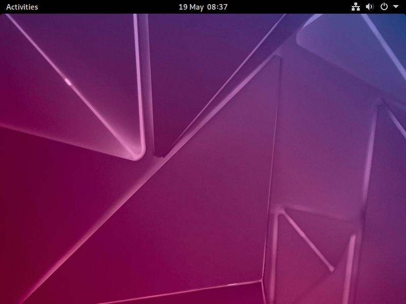Open the Activities overview
Screen dimensions: 406x304
click(x=22, y=7)
